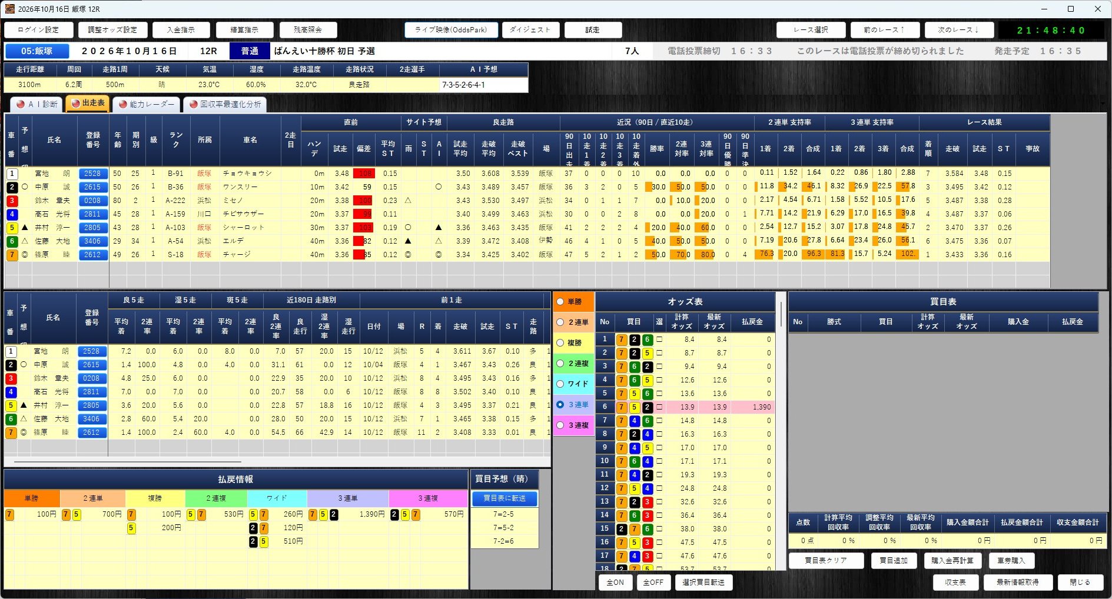Click the 閉じる button
The width and height of the screenshot is (1112, 599).
(1080, 583)
